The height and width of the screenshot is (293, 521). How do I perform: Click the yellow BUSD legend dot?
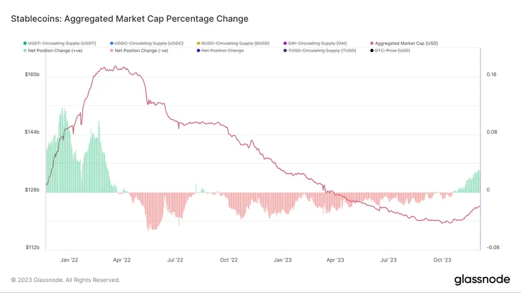pyautogui.click(x=199, y=43)
